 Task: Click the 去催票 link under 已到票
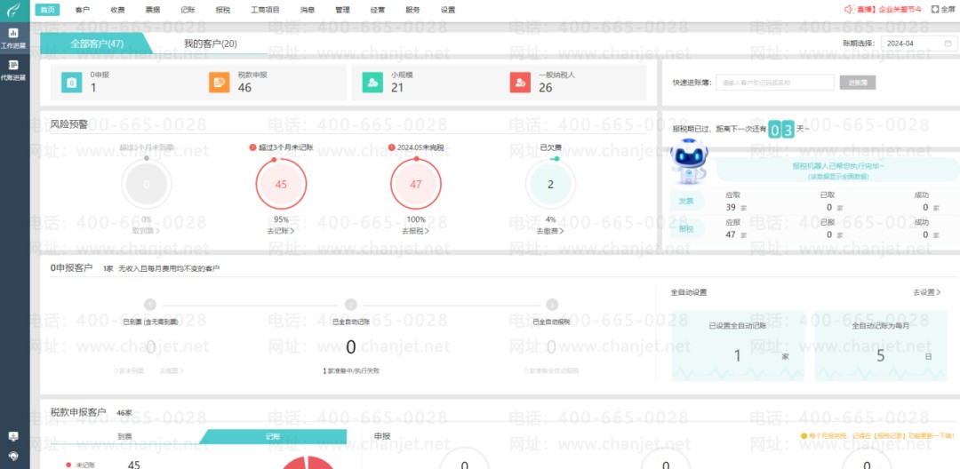(172, 370)
